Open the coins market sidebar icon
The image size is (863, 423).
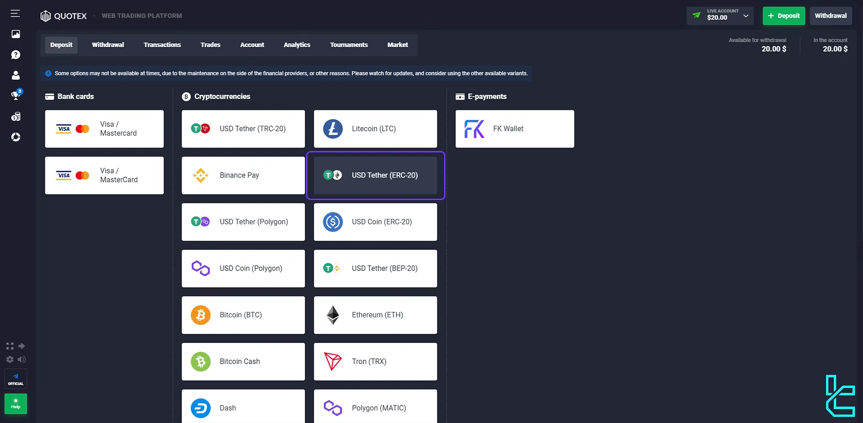tap(16, 117)
